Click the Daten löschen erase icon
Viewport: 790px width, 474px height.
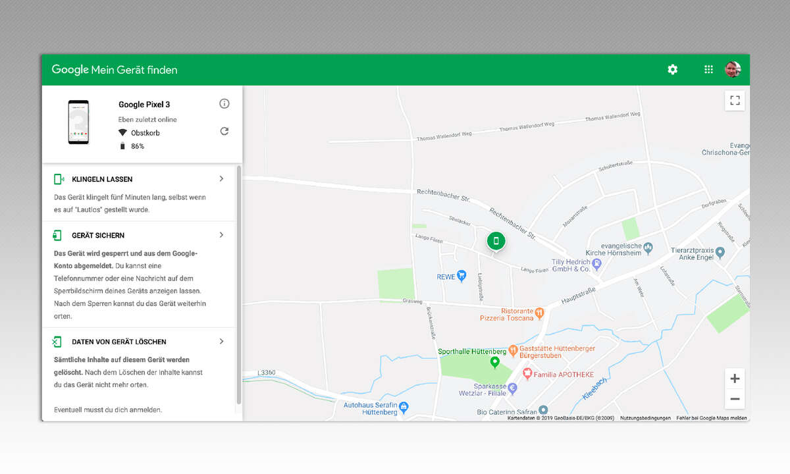tap(57, 342)
